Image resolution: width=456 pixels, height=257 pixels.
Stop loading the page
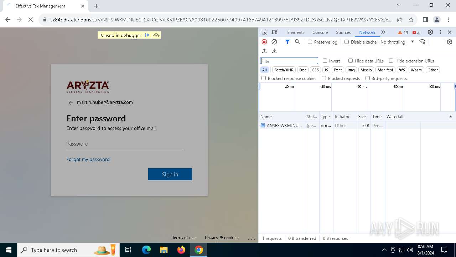pyautogui.click(x=30, y=20)
